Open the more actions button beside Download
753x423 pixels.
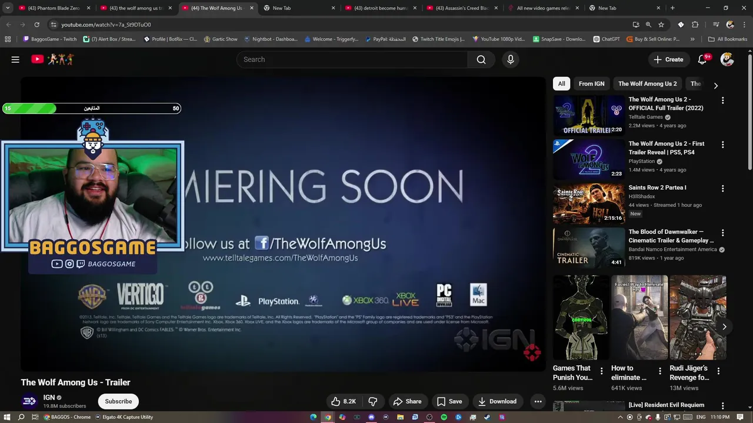[x=538, y=401]
